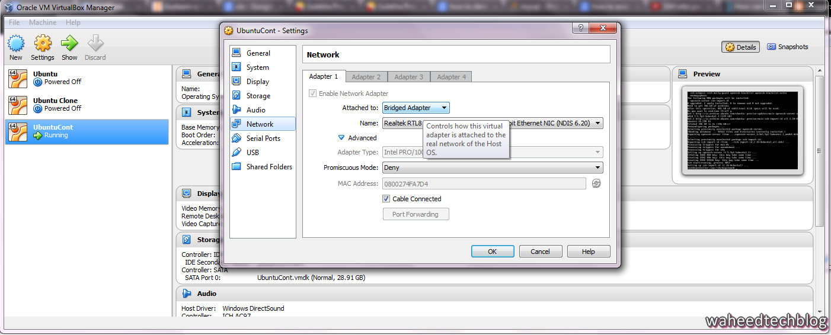The width and height of the screenshot is (831, 335).
Task: Click the New virtual machine toolbar icon
Action: tap(16, 47)
